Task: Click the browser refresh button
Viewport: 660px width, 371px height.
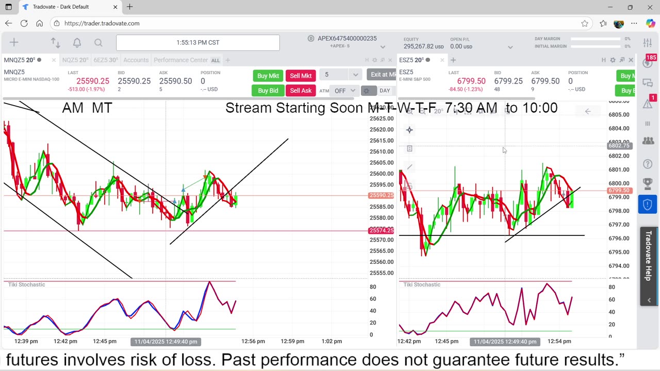Action: (24, 23)
